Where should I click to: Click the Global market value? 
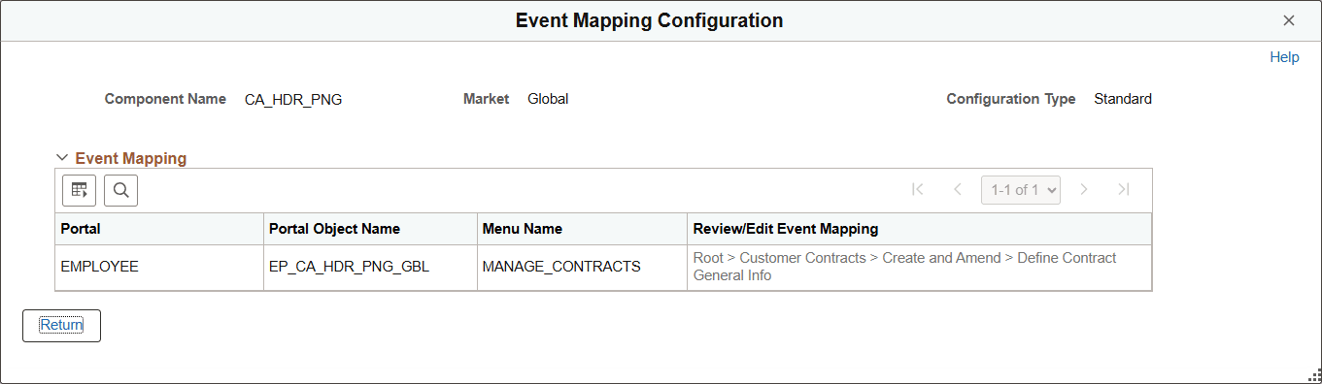(x=548, y=99)
